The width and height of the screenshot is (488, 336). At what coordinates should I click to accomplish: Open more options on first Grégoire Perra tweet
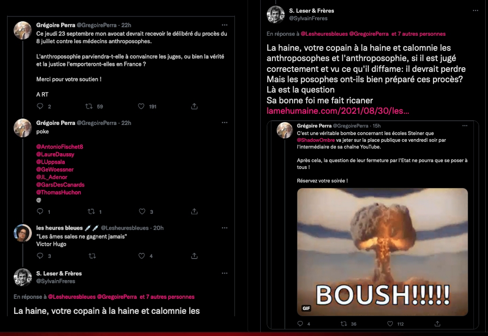(225, 25)
